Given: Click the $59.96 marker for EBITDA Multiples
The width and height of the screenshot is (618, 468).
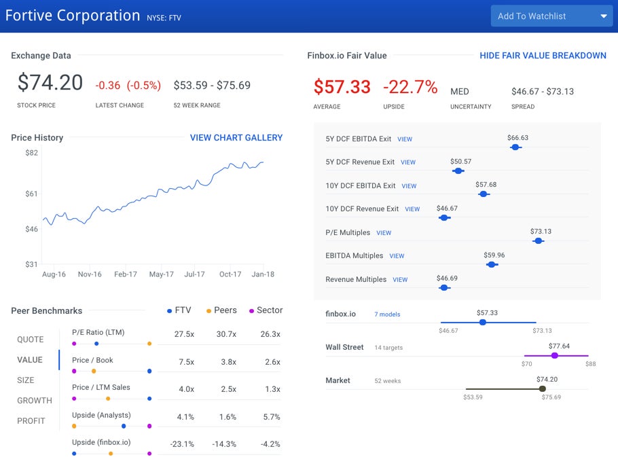Looking at the screenshot, I should tap(492, 264).
